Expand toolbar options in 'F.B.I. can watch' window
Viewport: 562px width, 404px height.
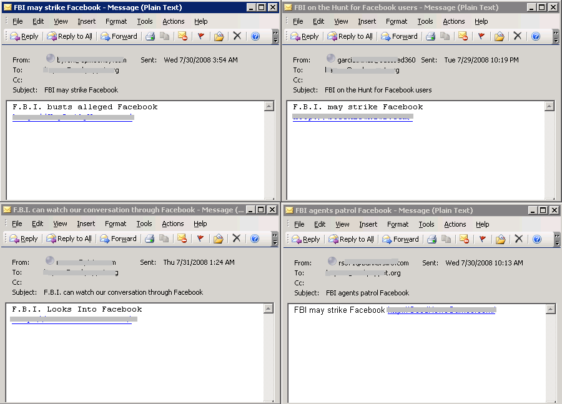(x=275, y=239)
